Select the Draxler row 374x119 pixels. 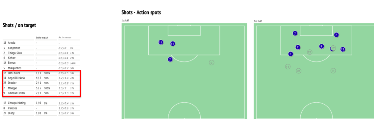41,83
